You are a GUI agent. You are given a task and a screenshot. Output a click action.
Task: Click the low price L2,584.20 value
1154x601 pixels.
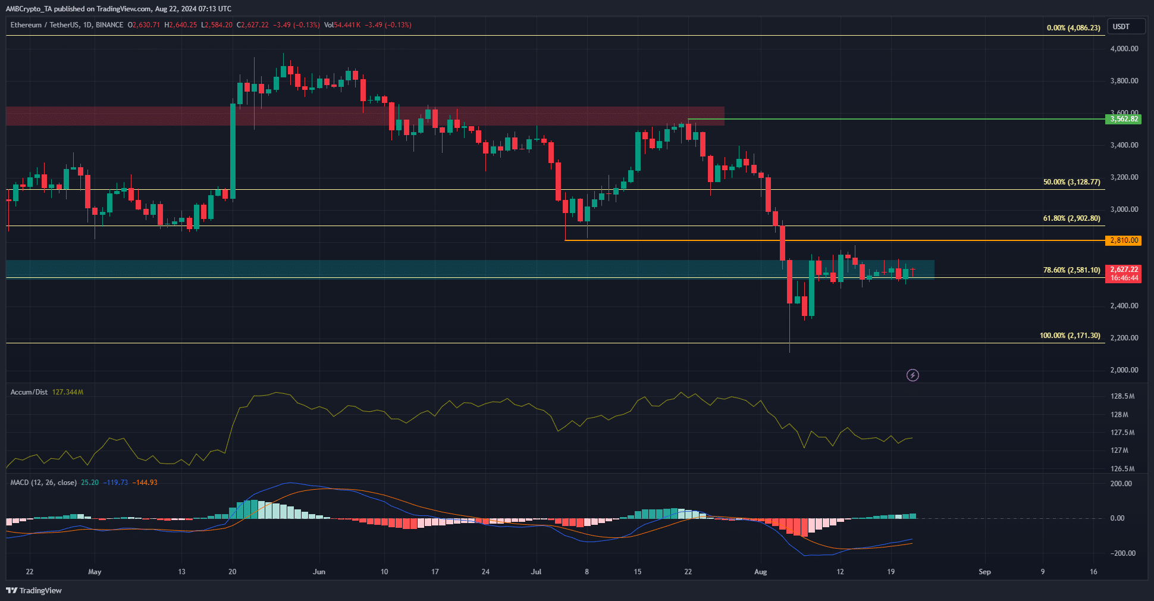[x=217, y=25]
